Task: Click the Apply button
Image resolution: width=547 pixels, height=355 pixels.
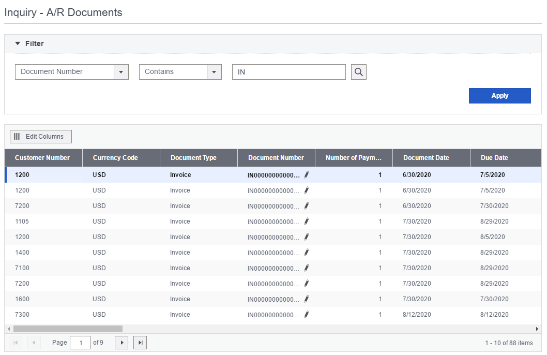Action: [x=499, y=96]
